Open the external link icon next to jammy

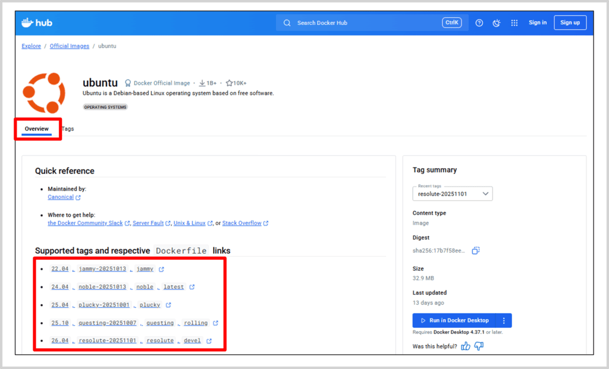coord(161,268)
